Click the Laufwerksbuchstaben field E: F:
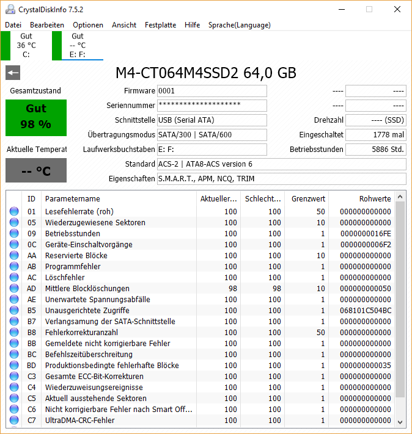This screenshot has height=434, width=412. [212, 150]
